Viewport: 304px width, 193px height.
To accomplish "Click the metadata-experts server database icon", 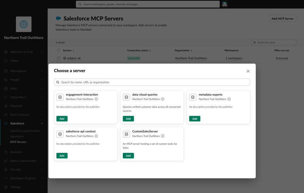I will (x=193, y=97).
